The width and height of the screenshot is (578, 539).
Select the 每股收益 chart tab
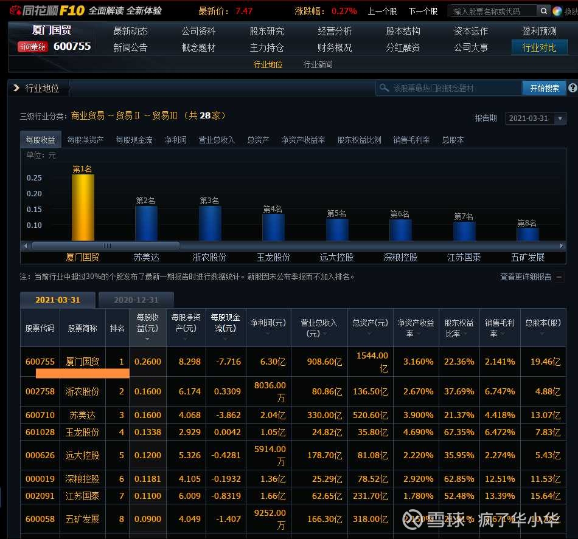coord(41,140)
